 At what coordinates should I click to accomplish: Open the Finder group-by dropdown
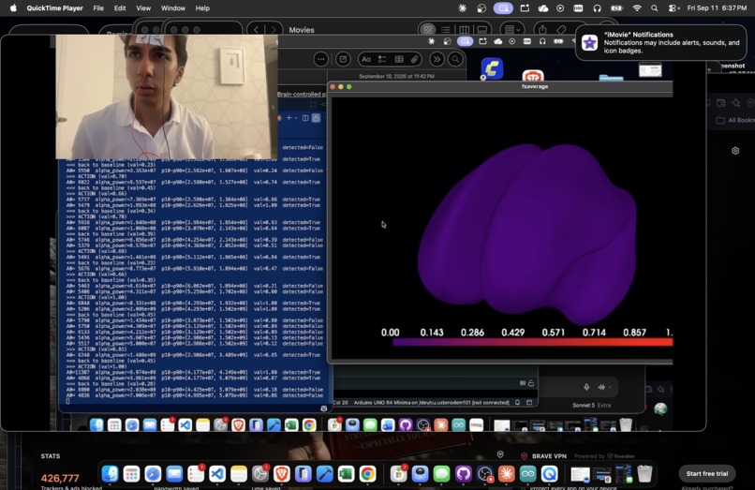tap(511, 29)
